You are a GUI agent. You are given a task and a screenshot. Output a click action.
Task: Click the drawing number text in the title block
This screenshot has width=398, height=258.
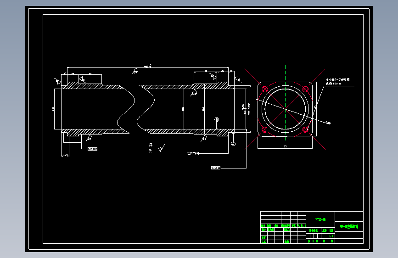(x=320, y=219)
